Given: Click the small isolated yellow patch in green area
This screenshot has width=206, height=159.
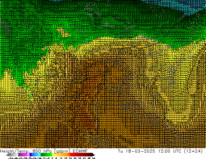Looking at the screenshot, I should [63, 32].
